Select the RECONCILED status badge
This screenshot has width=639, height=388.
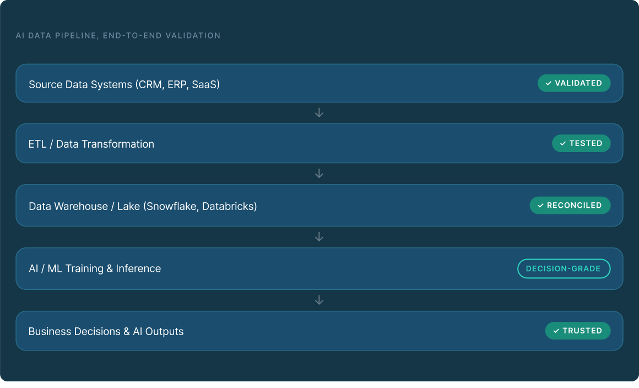(570, 206)
